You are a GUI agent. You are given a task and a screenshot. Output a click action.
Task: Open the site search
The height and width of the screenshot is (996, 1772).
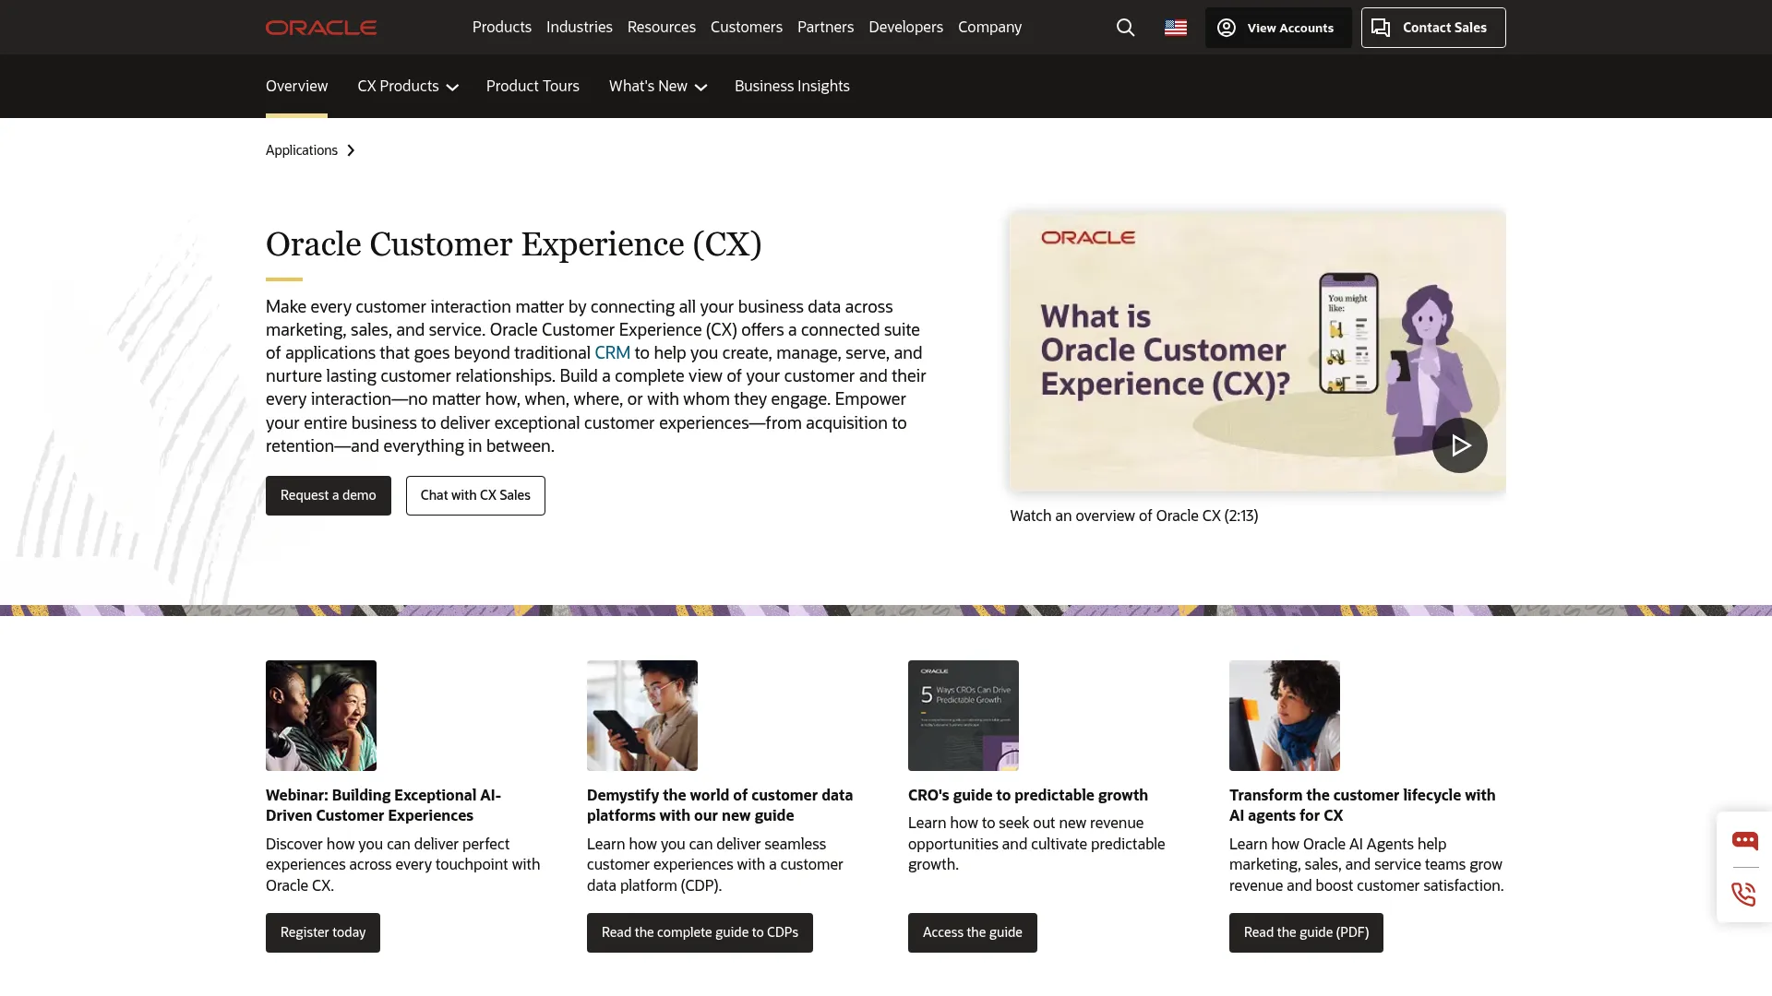[x=1125, y=27]
